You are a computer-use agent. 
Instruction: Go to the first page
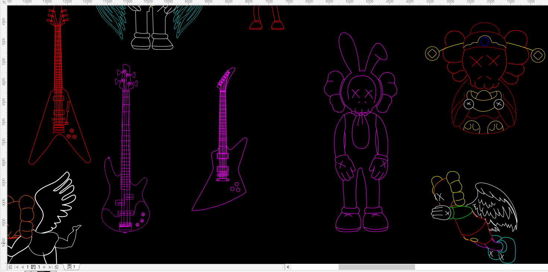pyautogui.click(x=16, y=267)
